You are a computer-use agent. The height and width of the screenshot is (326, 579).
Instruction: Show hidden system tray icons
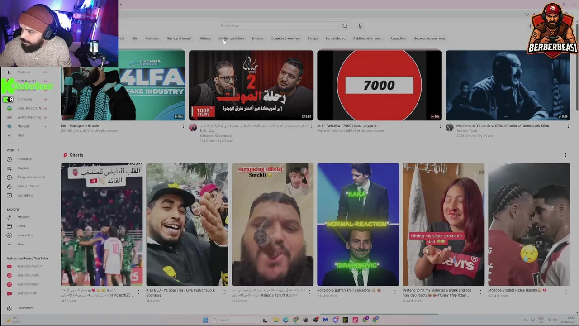(x=526, y=320)
